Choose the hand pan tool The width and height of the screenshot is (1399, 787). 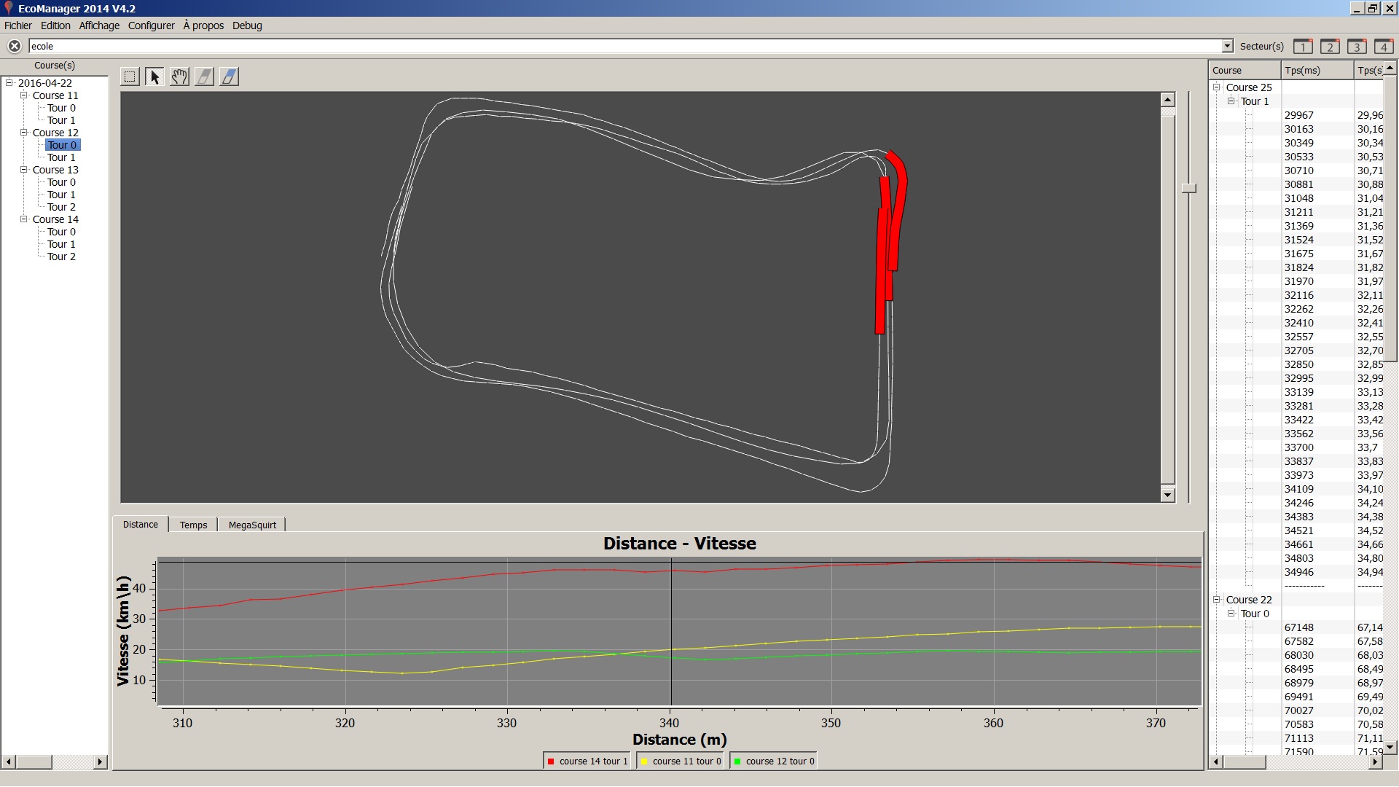(179, 77)
